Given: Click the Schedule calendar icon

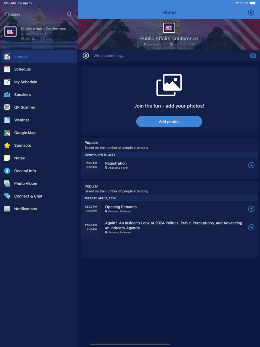Looking at the screenshot, I should [7, 69].
